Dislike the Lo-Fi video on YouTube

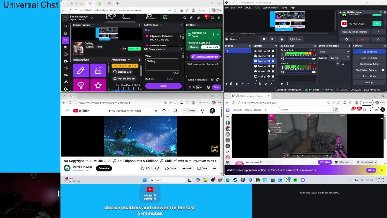click(157, 168)
